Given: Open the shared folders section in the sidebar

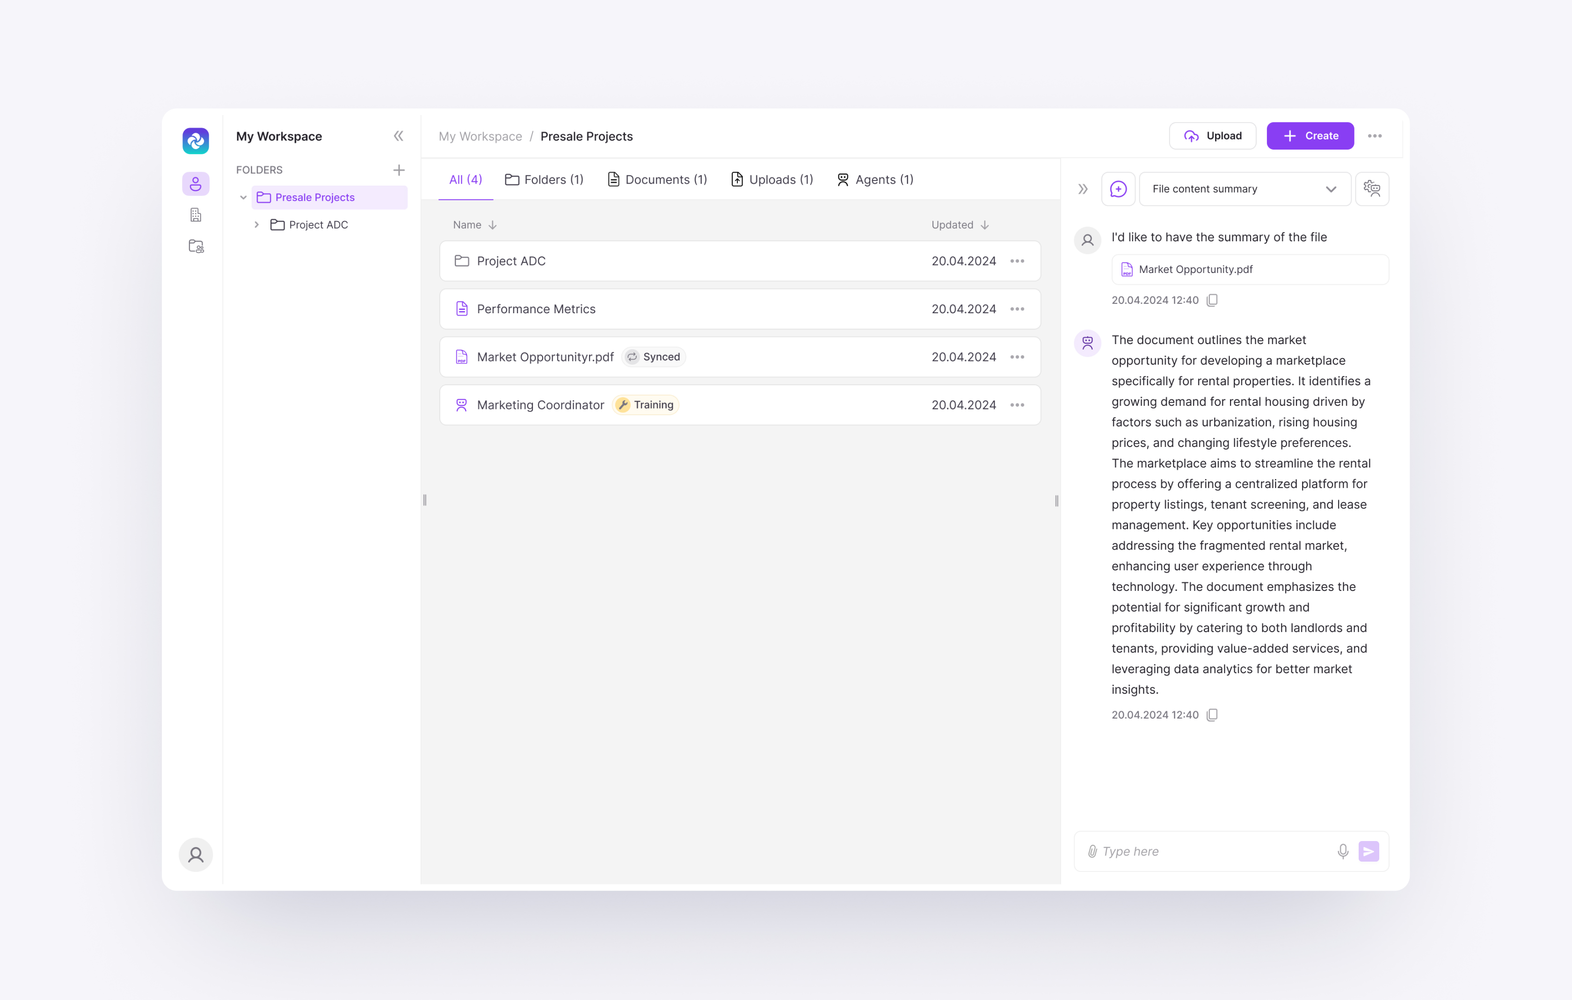Looking at the screenshot, I should coord(195,246).
